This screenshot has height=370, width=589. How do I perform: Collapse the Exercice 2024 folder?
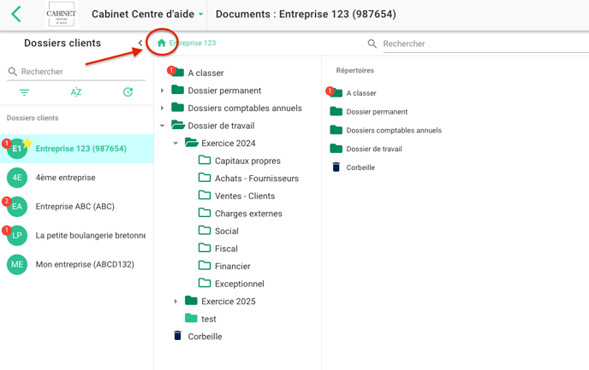(x=176, y=144)
